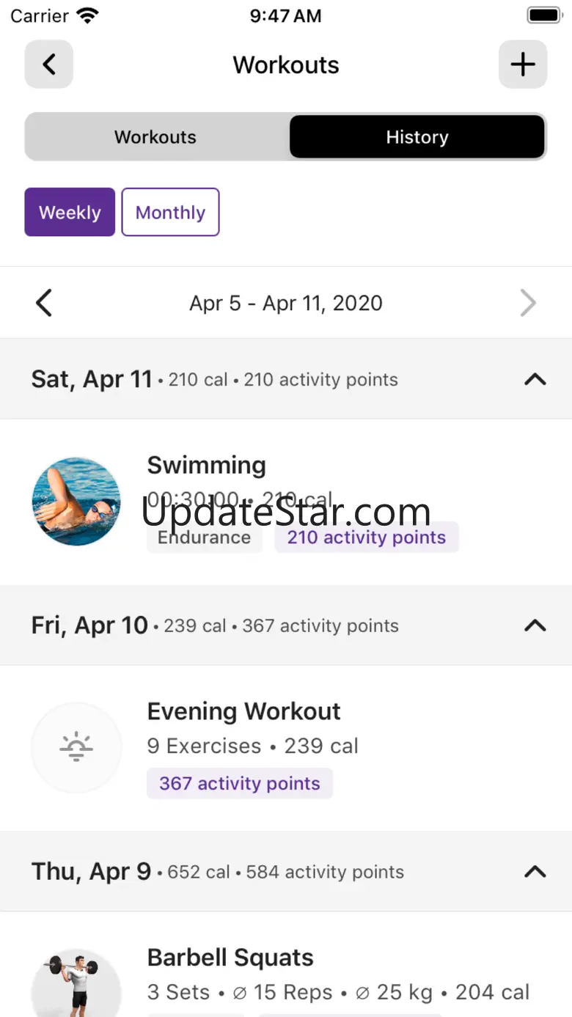Viewport: 572px width, 1017px height.
Task: Enable the Weekly view filter
Action: (x=70, y=213)
